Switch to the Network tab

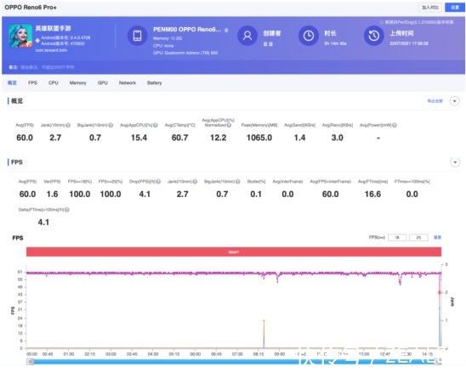click(x=128, y=83)
